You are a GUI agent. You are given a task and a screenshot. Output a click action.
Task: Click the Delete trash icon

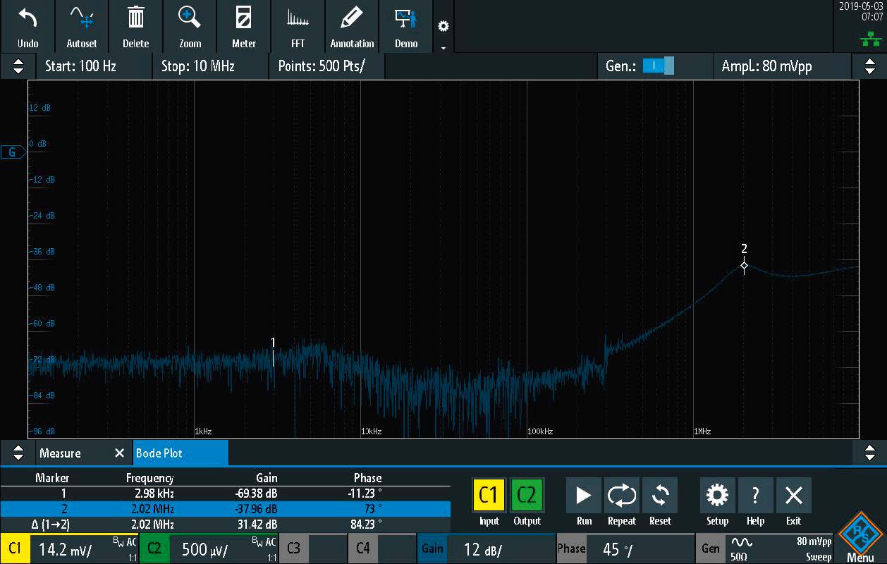(135, 25)
